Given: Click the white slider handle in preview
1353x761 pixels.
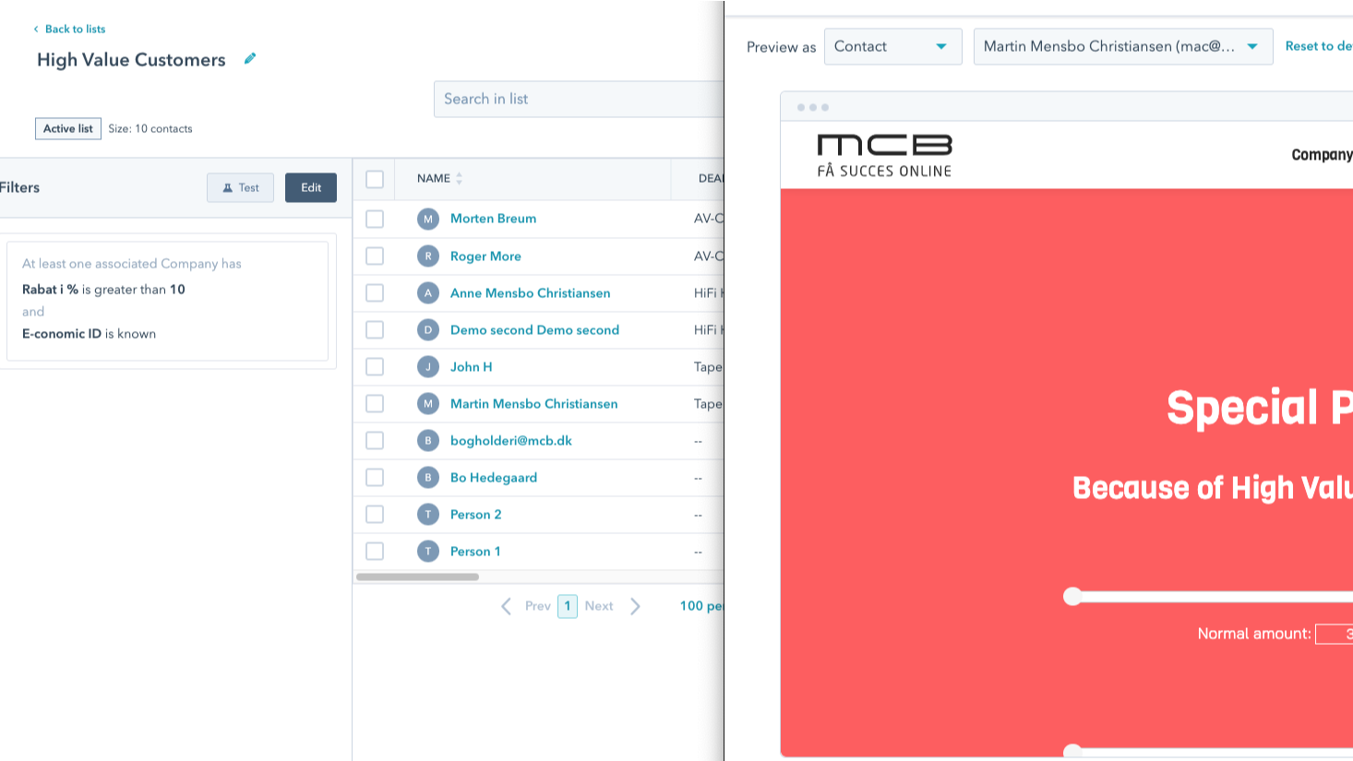Looking at the screenshot, I should coord(1072,597).
